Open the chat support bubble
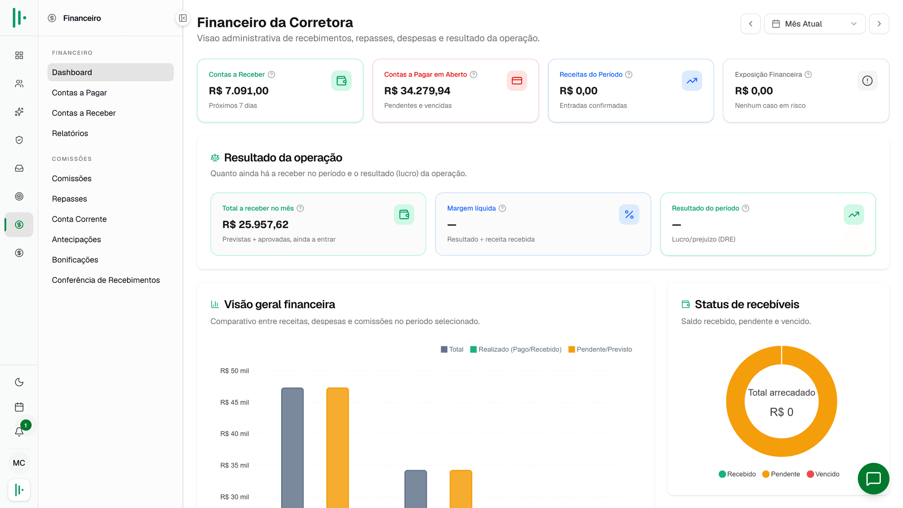903x508 pixels. pyautogui.click(x=873, y=479)
